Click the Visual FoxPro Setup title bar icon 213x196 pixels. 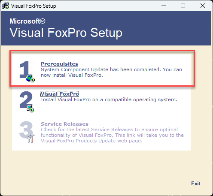point(5,6)
